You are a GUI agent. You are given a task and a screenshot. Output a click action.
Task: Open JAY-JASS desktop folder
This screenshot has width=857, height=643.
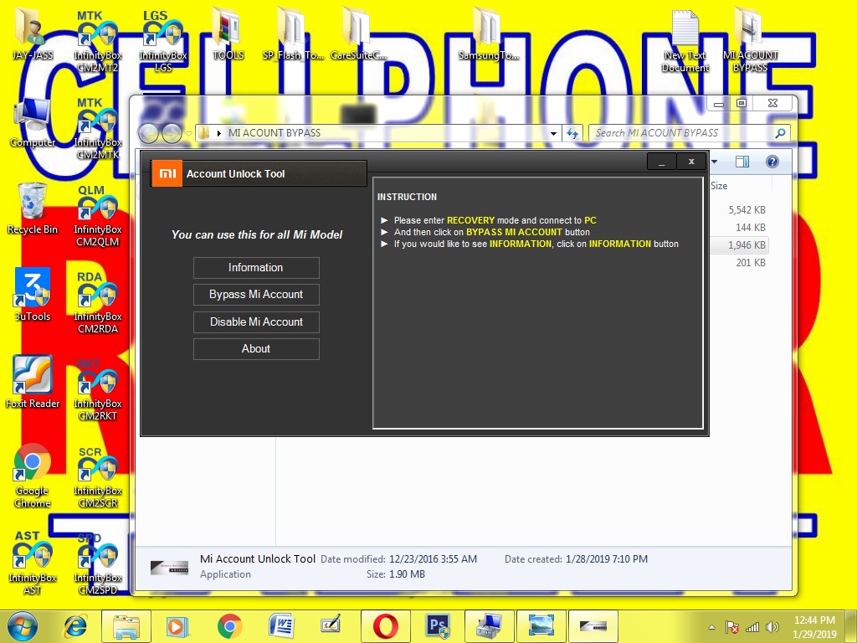33,33
